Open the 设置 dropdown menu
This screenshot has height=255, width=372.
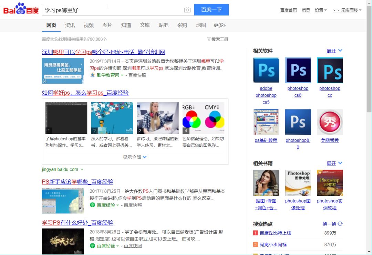tap(321, 10)
